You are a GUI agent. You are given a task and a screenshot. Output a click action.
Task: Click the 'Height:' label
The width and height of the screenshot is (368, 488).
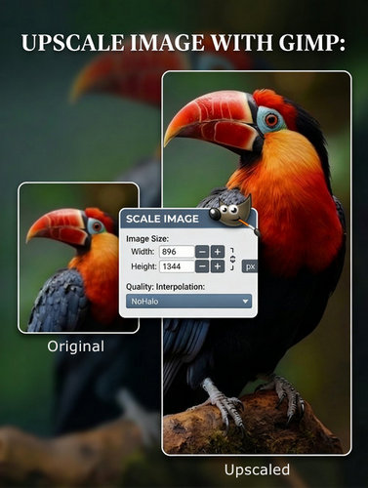point(143,266)
